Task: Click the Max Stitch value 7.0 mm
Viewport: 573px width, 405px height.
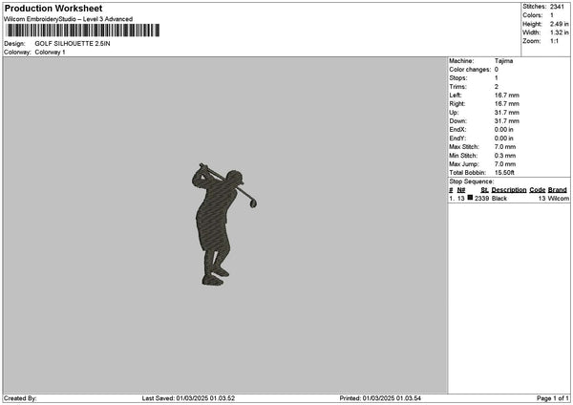Action: coord(505,147)
